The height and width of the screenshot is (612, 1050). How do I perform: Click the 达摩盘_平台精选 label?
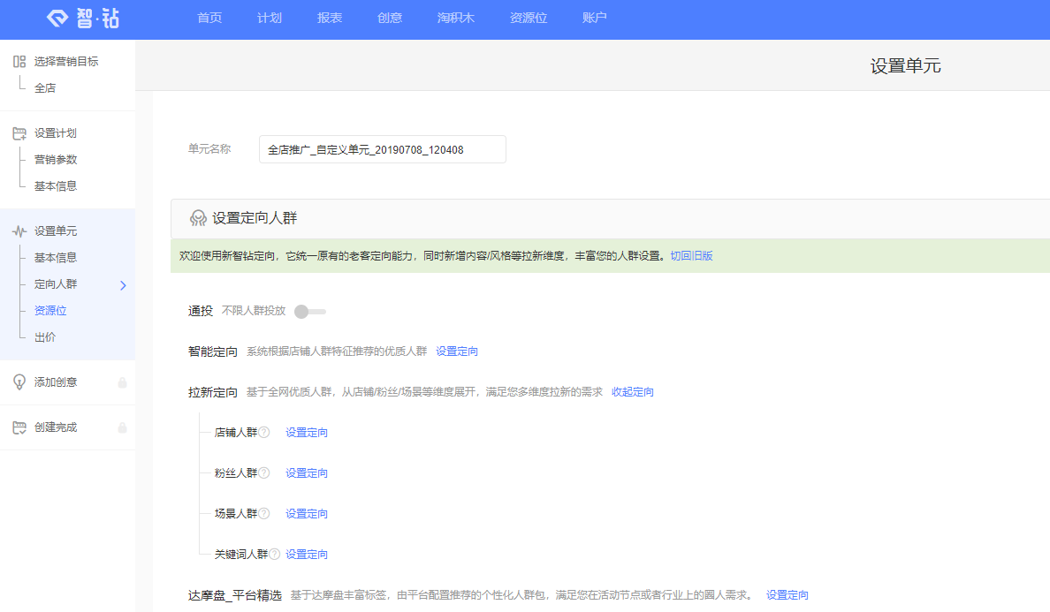(235, 595)
